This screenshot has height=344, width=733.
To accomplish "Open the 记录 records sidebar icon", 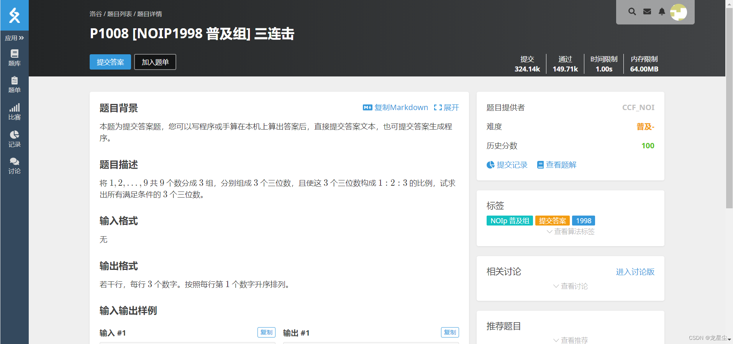I will pyautogui.click(x=15, y=139).
